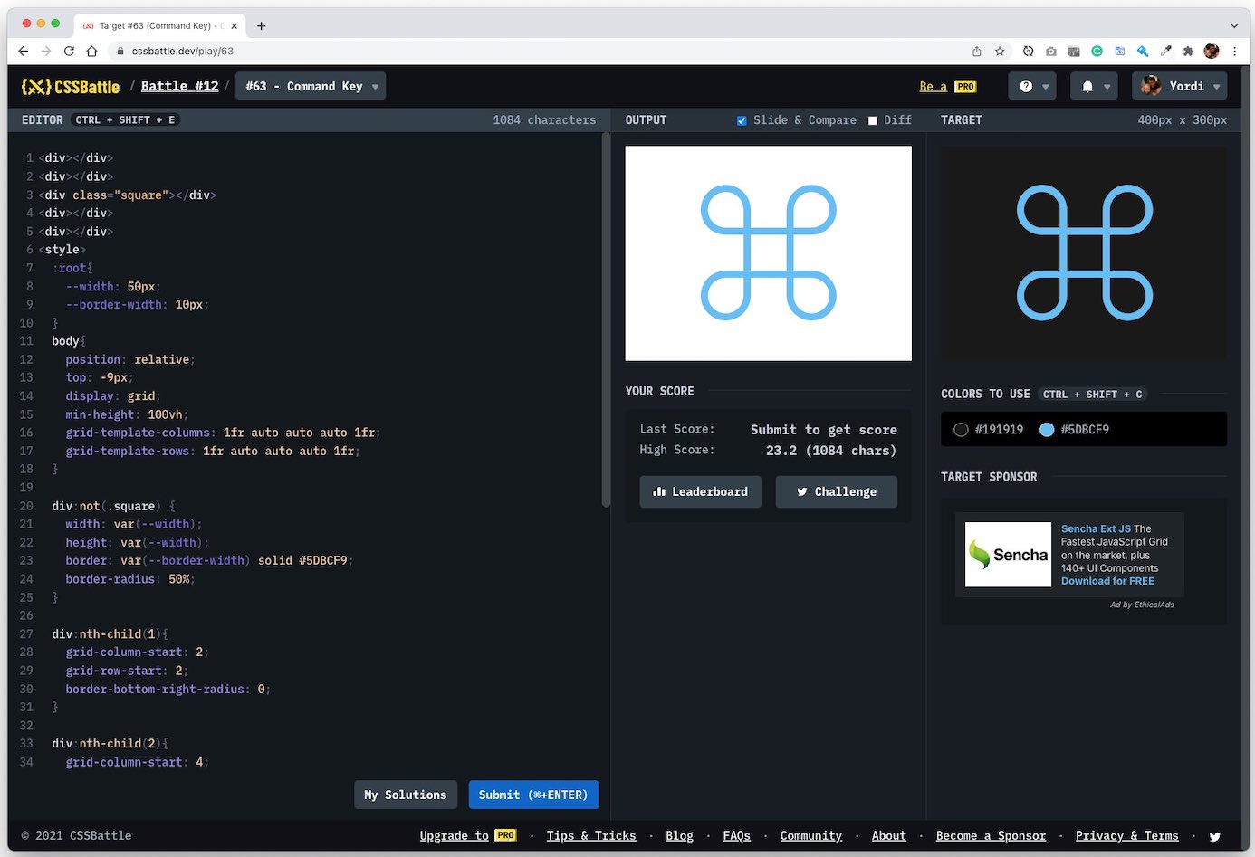Uncheck Slide & Compare checkbox
The width and height of the screenshot is (1255, 857).
(742, 120)
